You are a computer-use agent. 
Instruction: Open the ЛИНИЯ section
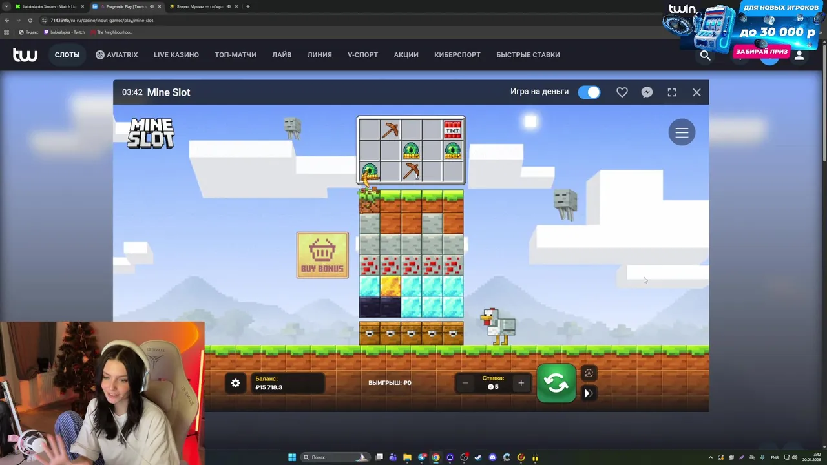click(x=320, y=55)
